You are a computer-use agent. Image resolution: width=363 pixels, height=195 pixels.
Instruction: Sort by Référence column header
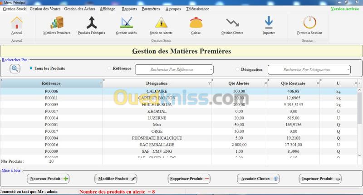click(x=51, y=83)
